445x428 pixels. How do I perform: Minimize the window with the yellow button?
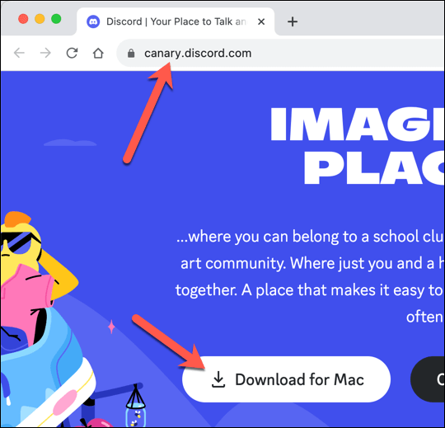(40, 19)
